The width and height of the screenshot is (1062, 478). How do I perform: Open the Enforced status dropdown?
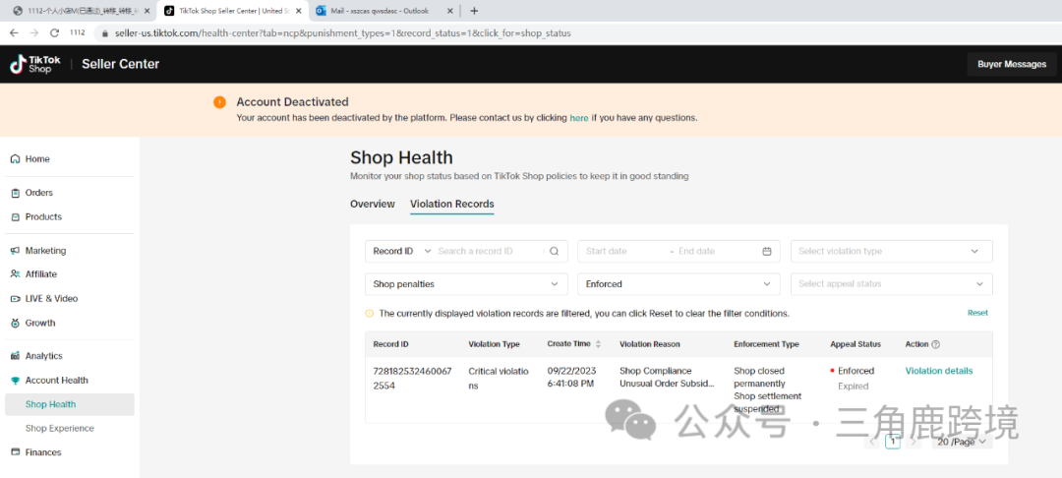click(x=678, y=284)
